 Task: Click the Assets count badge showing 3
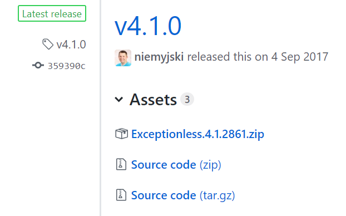pos(187,100)
